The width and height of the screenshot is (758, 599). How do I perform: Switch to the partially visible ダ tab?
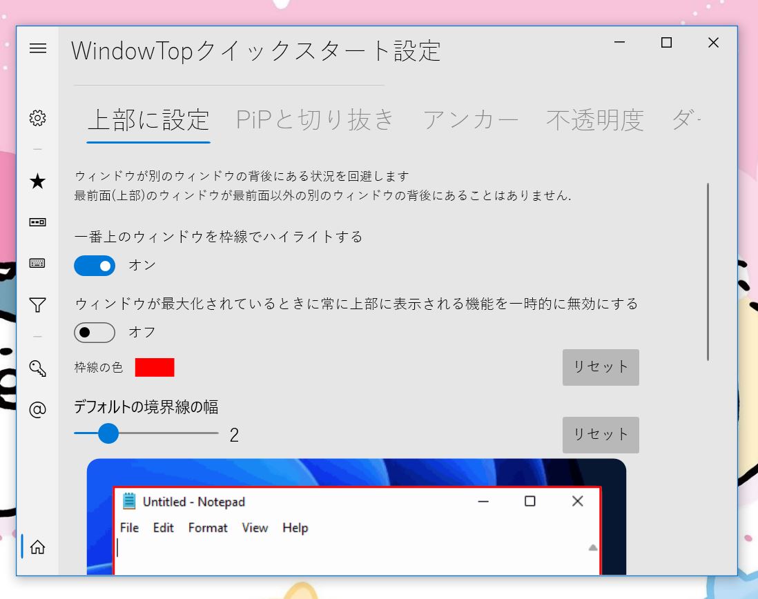[686, 120]
